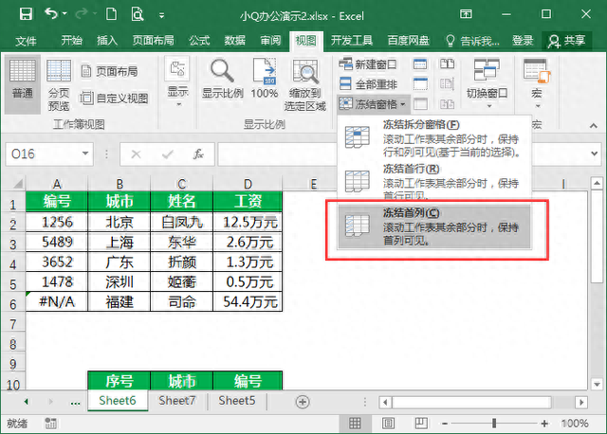Viewport: 607px width, 434px height.
Task: Click the Undo arrow icon
Action: pyautogui.click(x=51, y=14)
